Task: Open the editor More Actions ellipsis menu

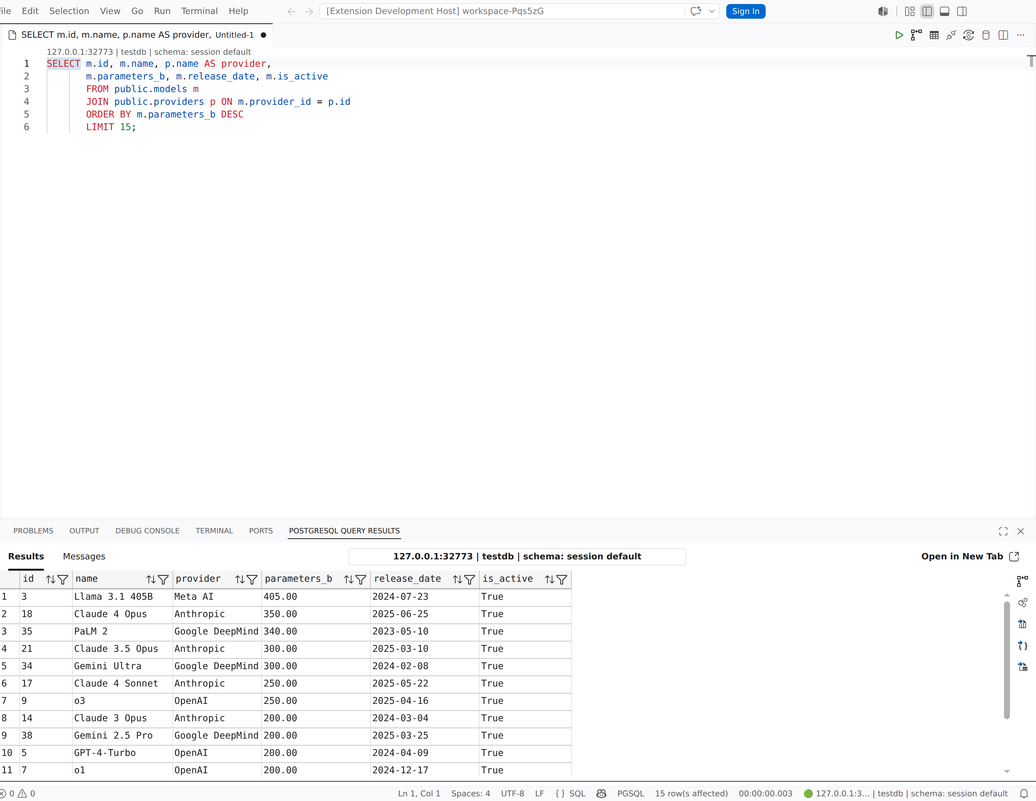Action: click(x=1021, y=35)
